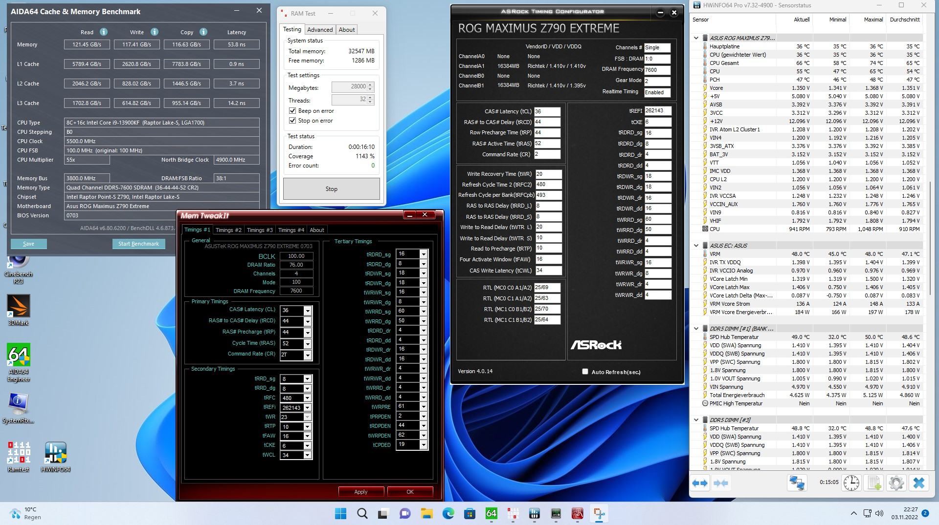Open Microsoft Edge from taskbar
Viewport: 939px width, 525px height.
[x=448, y=513]
